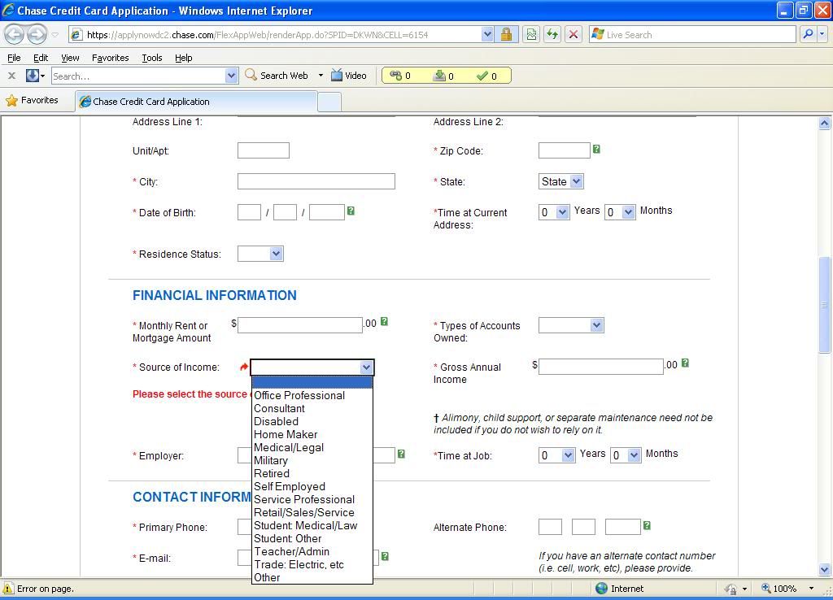Viewport: 833px width, 600px height.
Task: Switch to Chase Credit Card Application tab
Action: pos(151,102)
